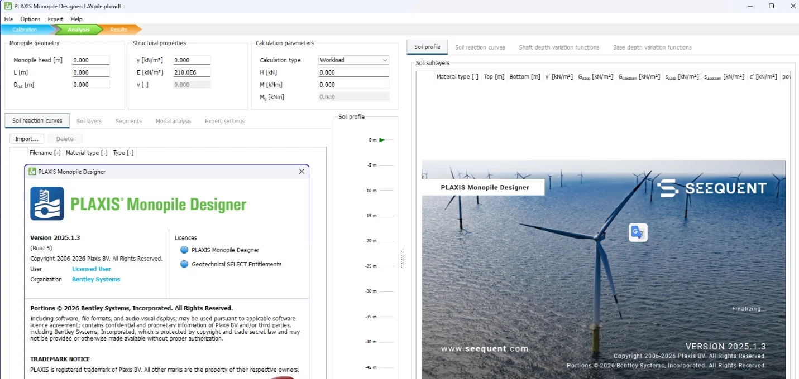799x379 pixels.
Task: Open the File menu
Action: coord(8,19)
